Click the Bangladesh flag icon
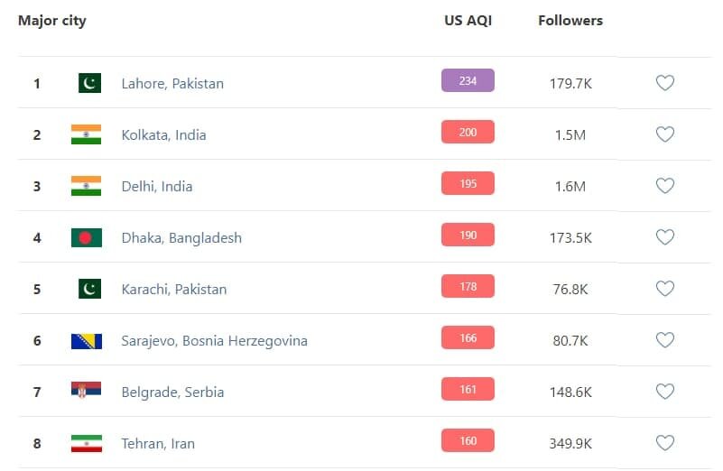The width and height of the screenshot is (723, 471). click(86, 237)
